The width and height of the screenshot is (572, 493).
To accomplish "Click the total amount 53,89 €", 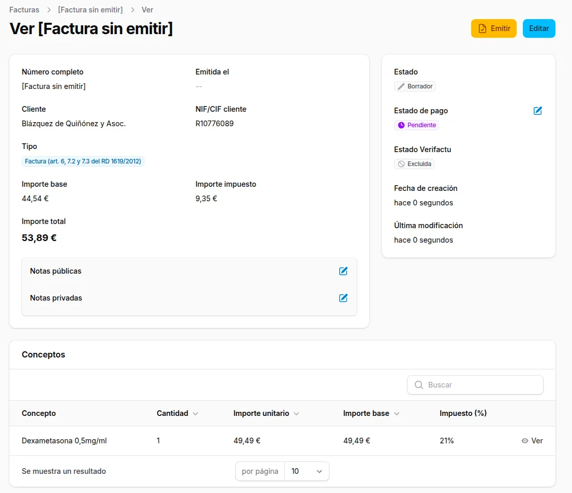I will click(39, 238).
